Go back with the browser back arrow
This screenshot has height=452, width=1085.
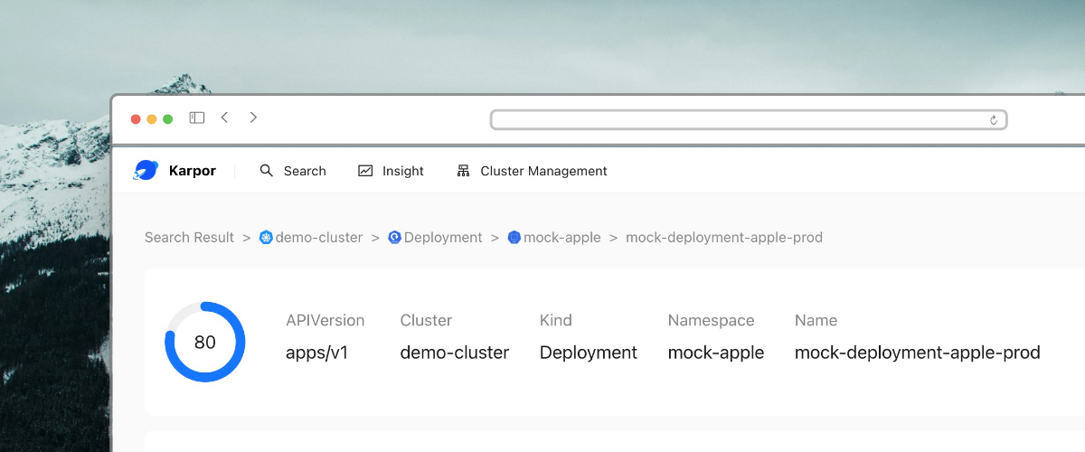(225, 118)
